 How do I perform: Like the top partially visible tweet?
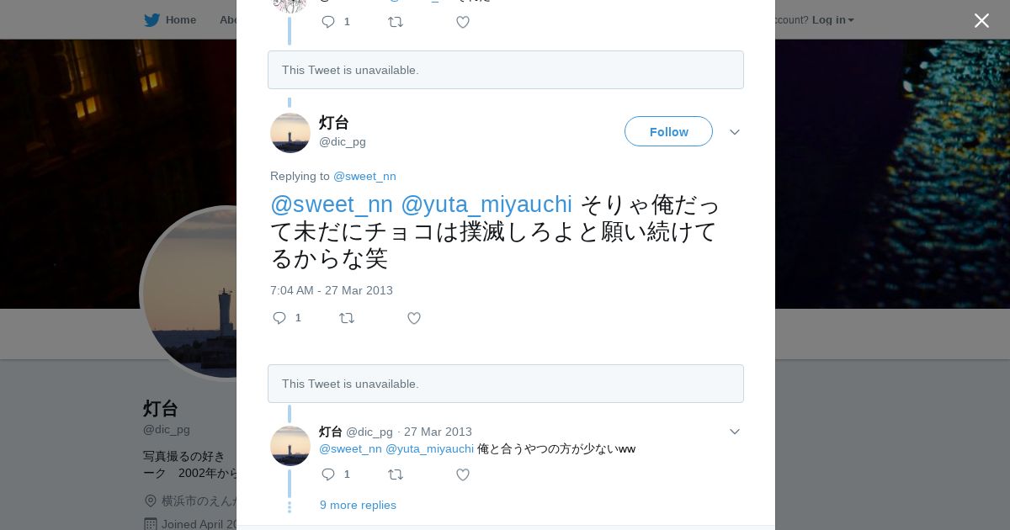click(x=463, y=22)
